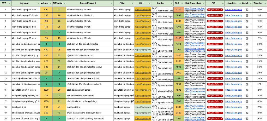Open the laptops.vn URL link in row 18
This screenshot has height=121, width=267.
(143, 107)
